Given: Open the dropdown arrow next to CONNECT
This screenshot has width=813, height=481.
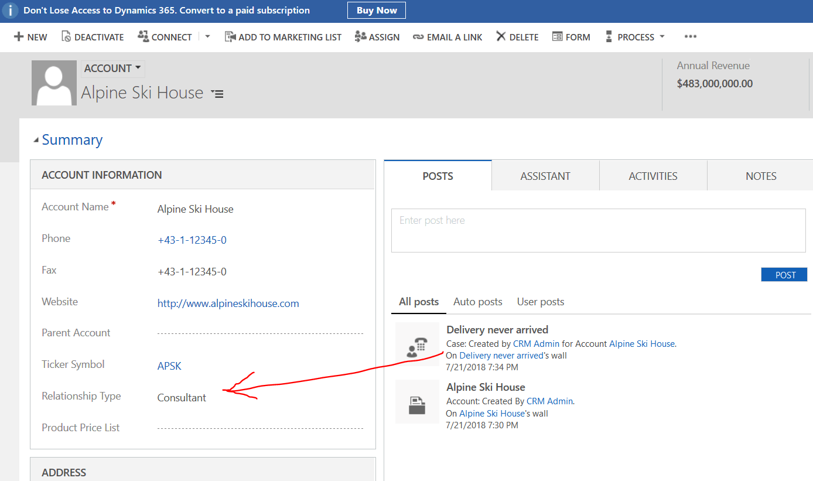Looking at the screenshot, I should pos(207,36).
